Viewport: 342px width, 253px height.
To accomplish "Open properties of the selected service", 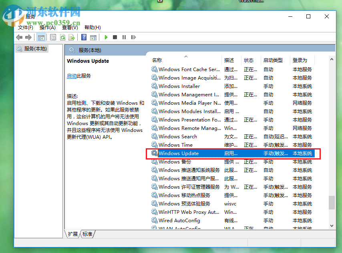I will point(52,37).
